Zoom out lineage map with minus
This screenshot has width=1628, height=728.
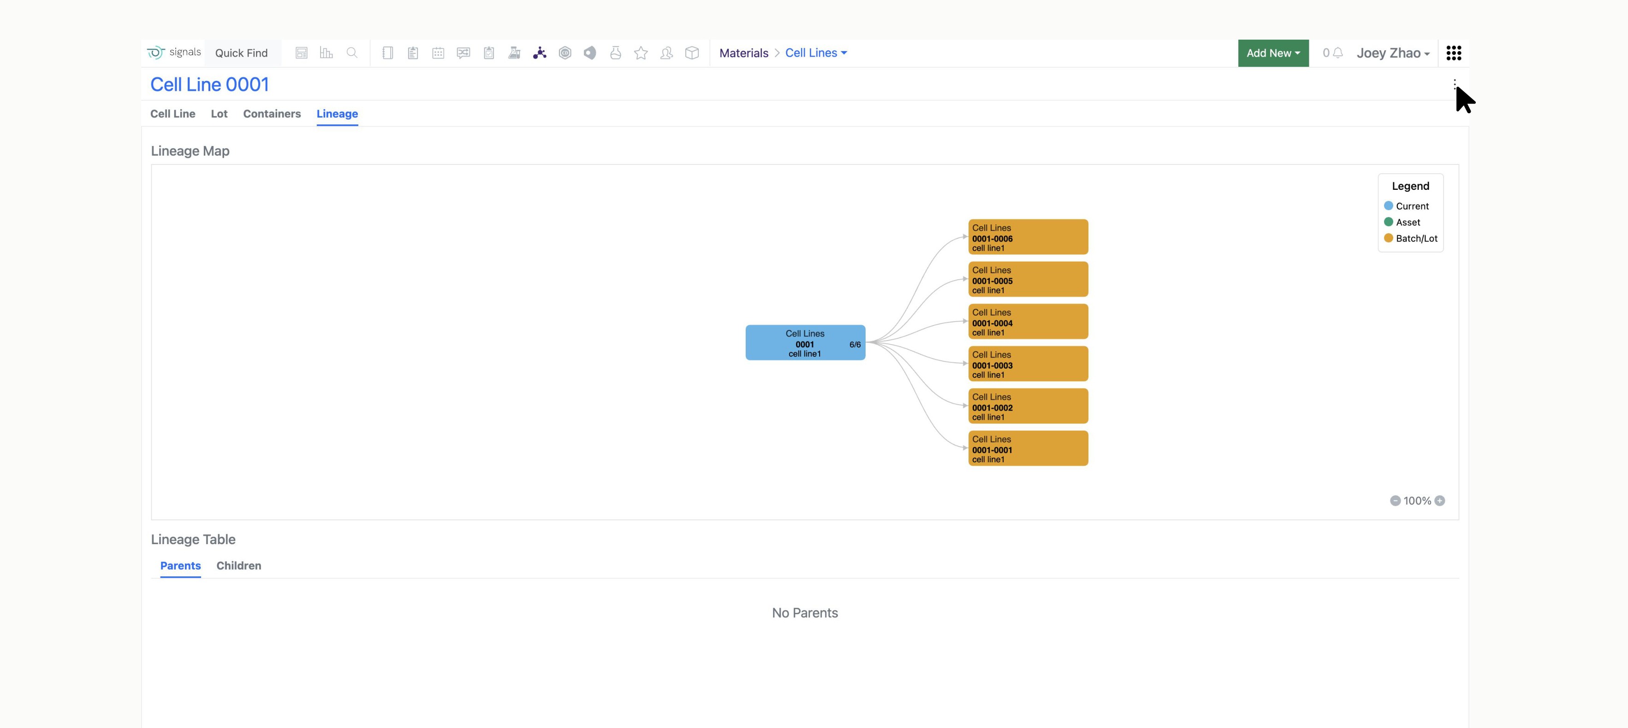pos(1396,501)
